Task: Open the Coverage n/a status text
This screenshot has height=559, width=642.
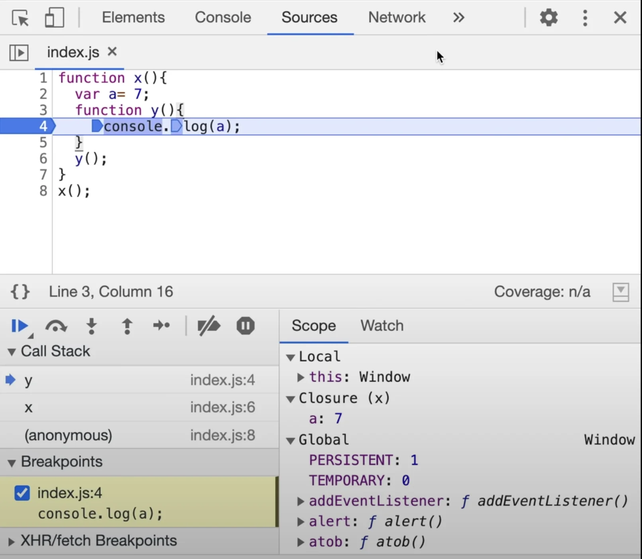Action: point(542,292)
